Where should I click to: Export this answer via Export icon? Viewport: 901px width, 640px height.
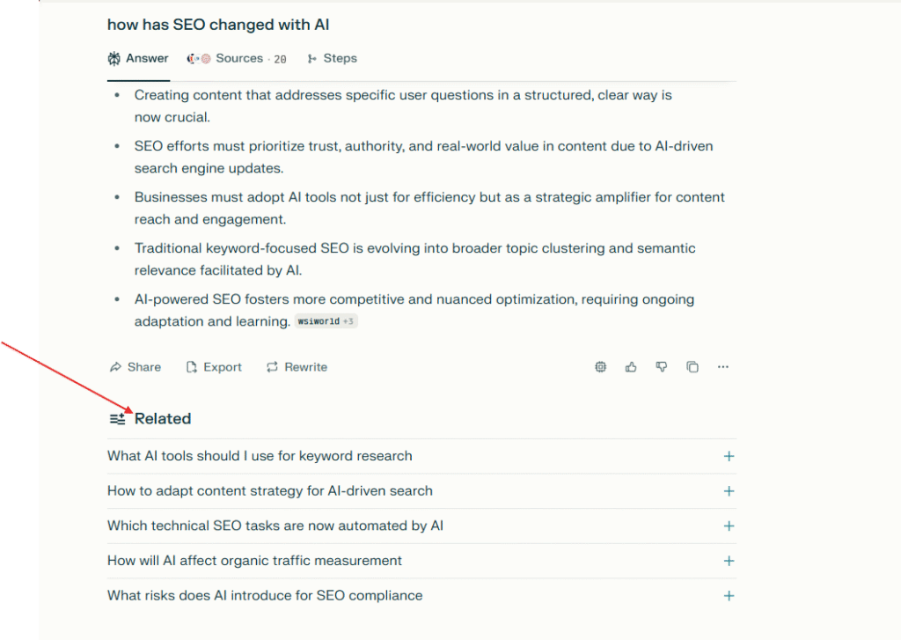pyautogui.click(x=192, y=367)
